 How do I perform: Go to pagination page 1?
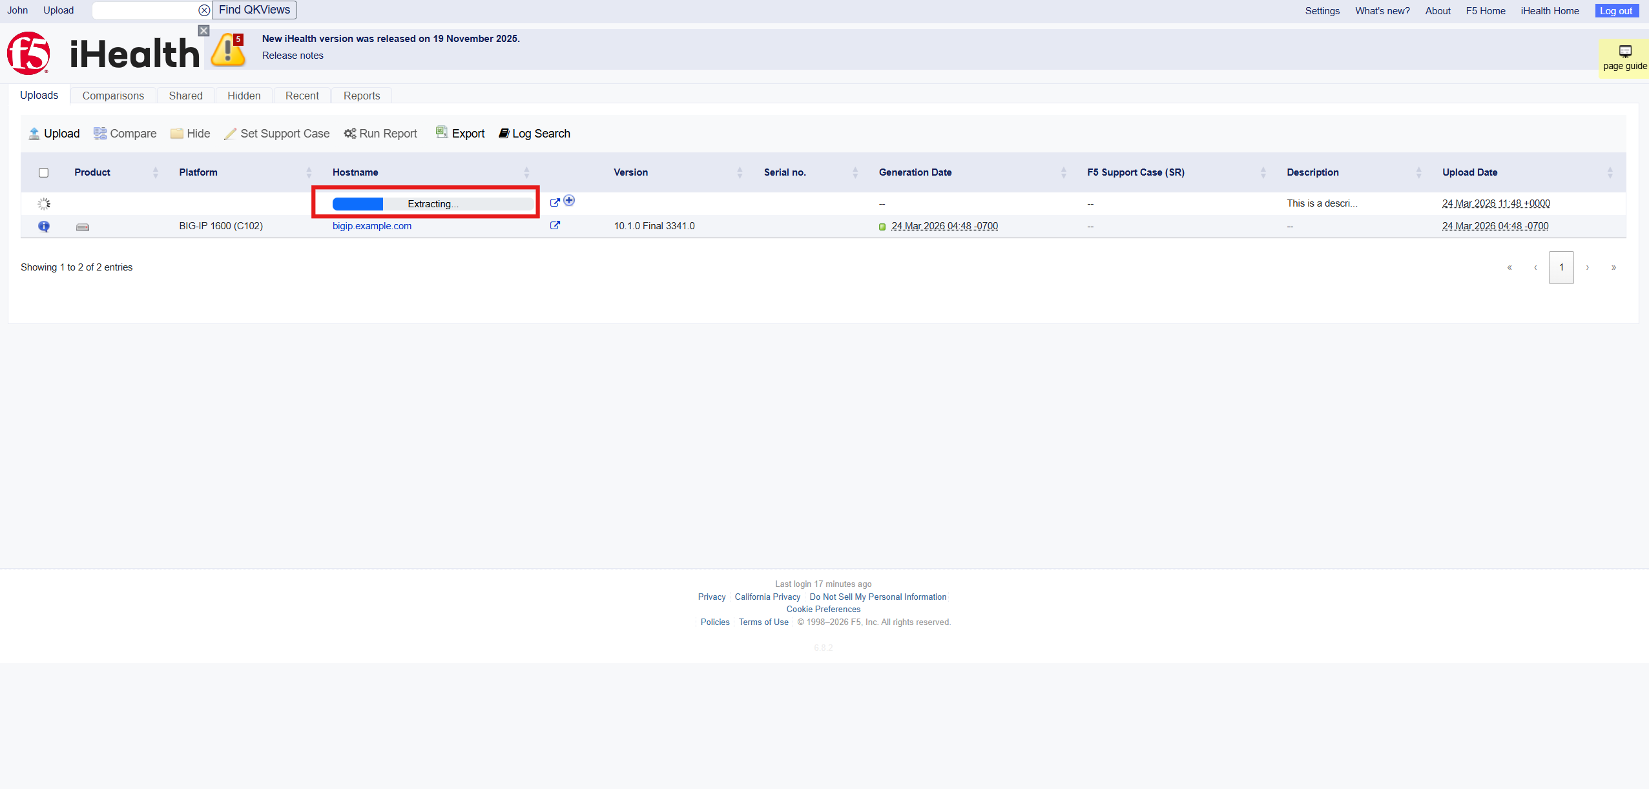1561,267
